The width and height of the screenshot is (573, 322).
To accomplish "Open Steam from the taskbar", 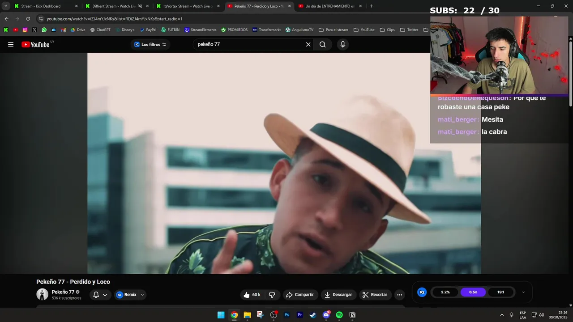I will [313, 315].
